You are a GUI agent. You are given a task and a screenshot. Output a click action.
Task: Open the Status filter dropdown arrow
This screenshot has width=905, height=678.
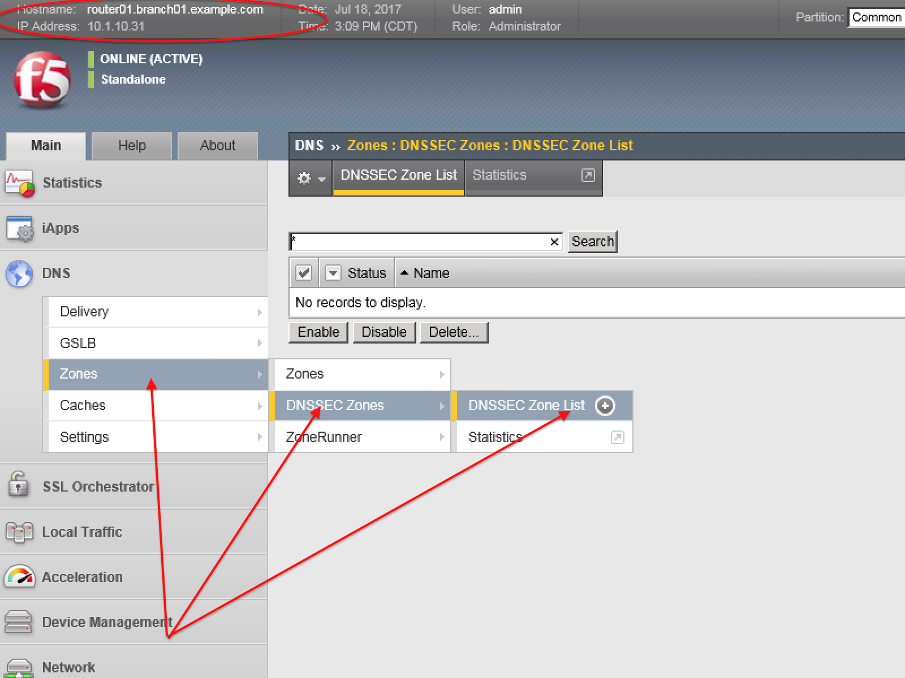tap(333, 273)
